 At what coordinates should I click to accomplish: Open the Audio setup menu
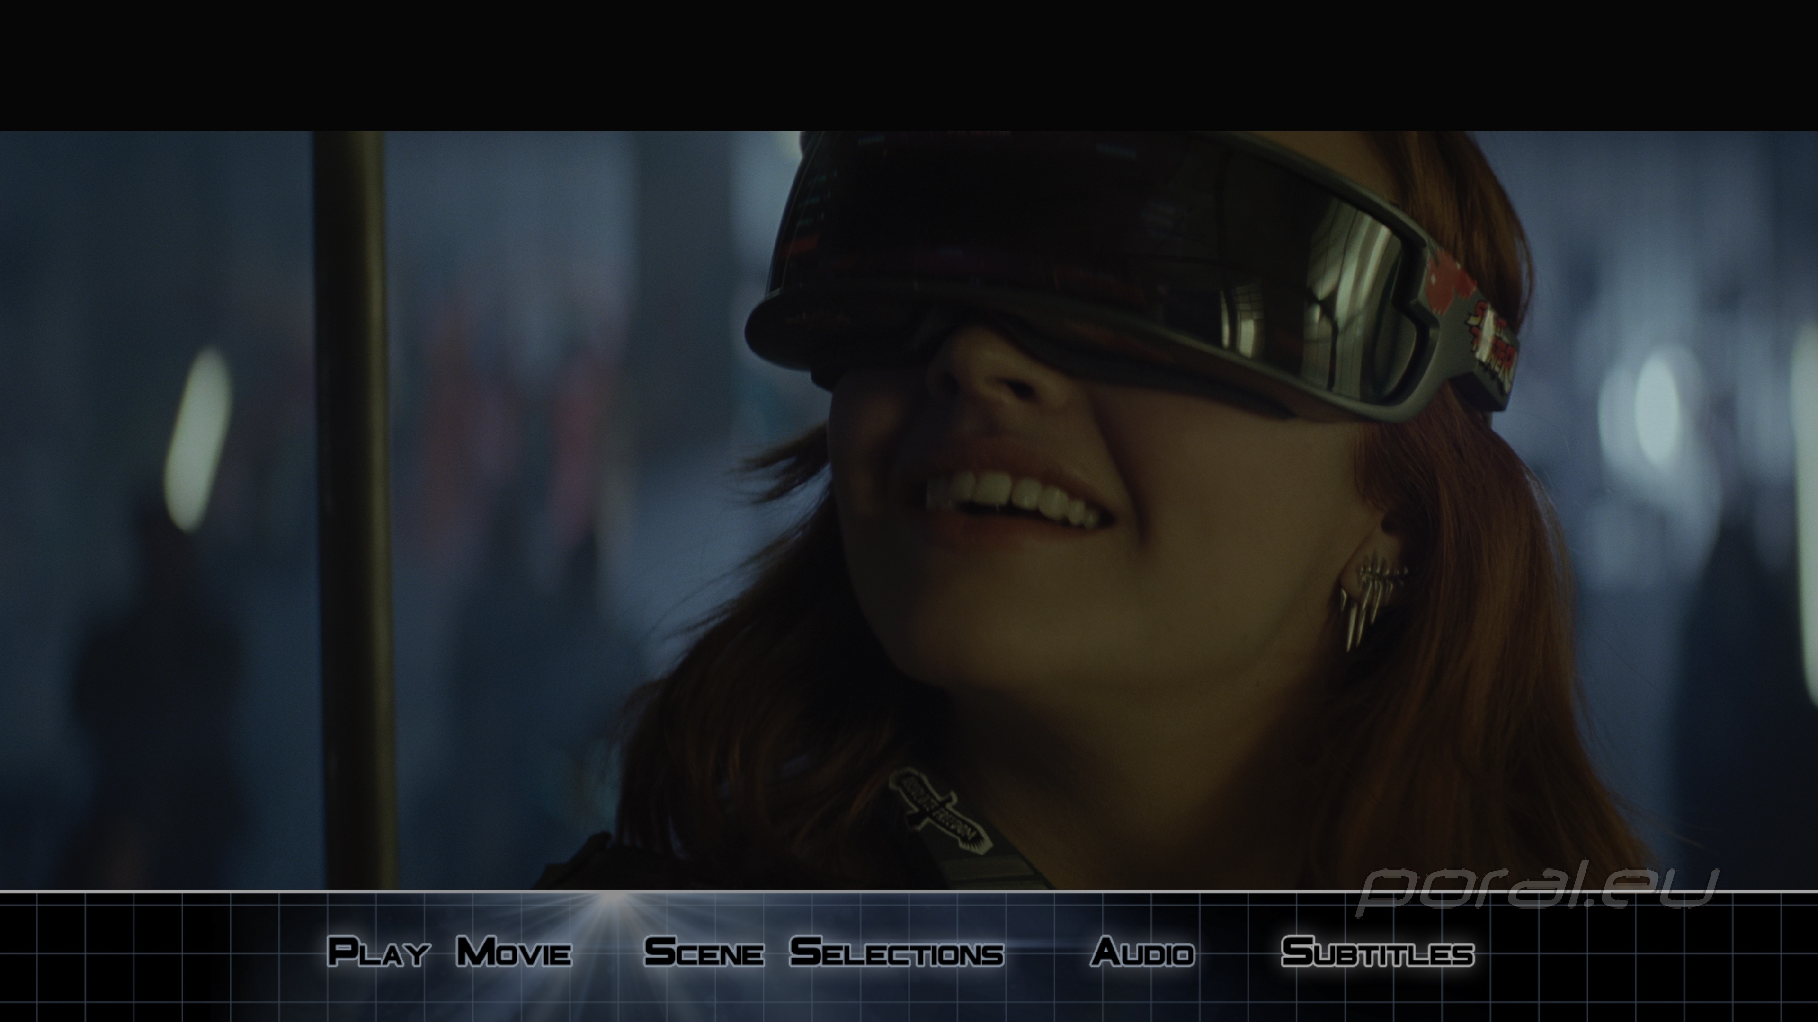point(1142,952)
